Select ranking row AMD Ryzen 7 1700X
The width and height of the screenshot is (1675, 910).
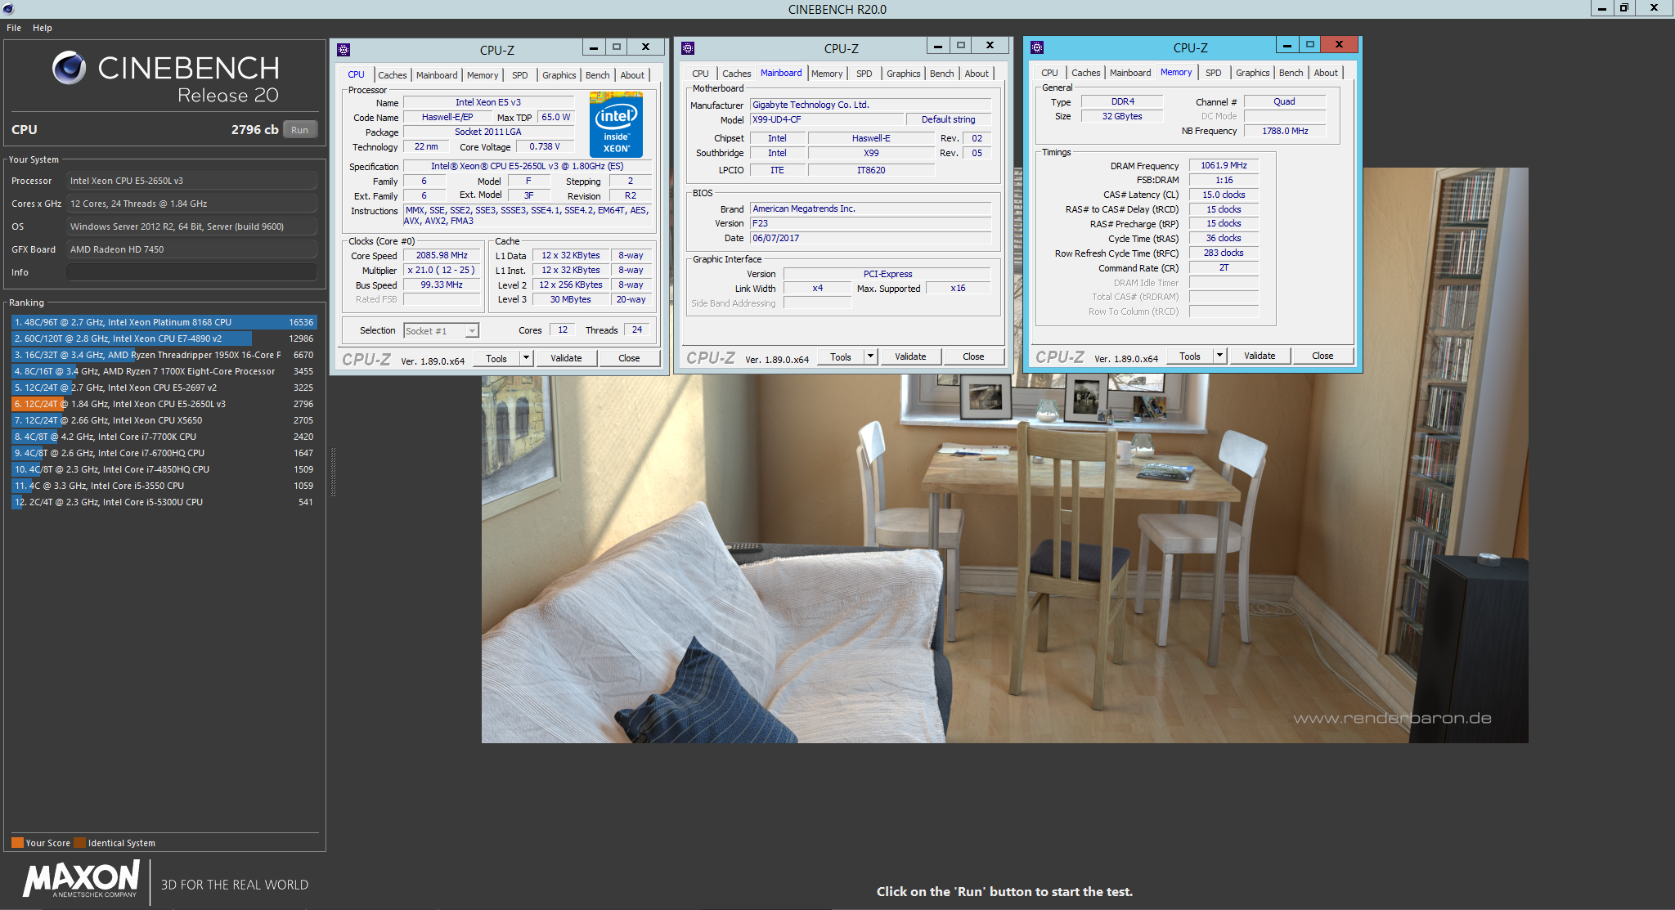[x=164, y=371]
